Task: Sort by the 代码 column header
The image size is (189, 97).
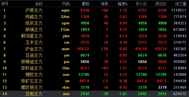Action: point(66,4)
